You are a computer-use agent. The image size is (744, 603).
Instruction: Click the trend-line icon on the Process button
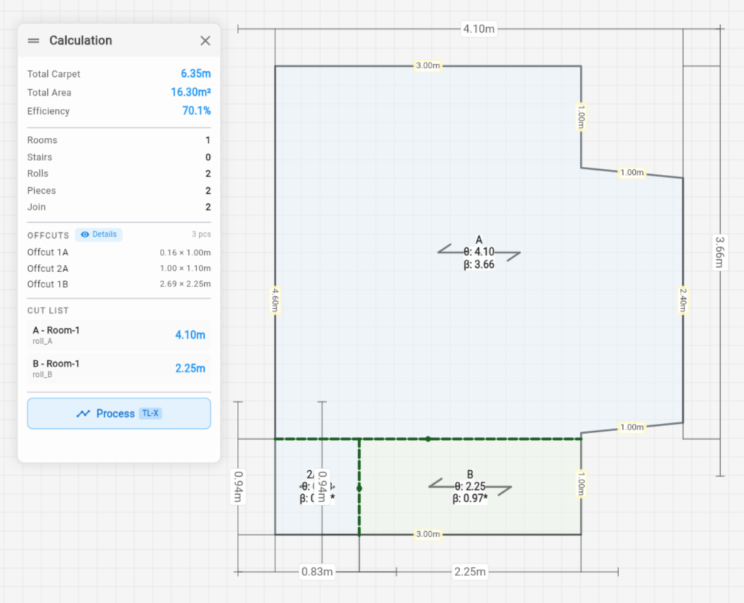point(84,414)
